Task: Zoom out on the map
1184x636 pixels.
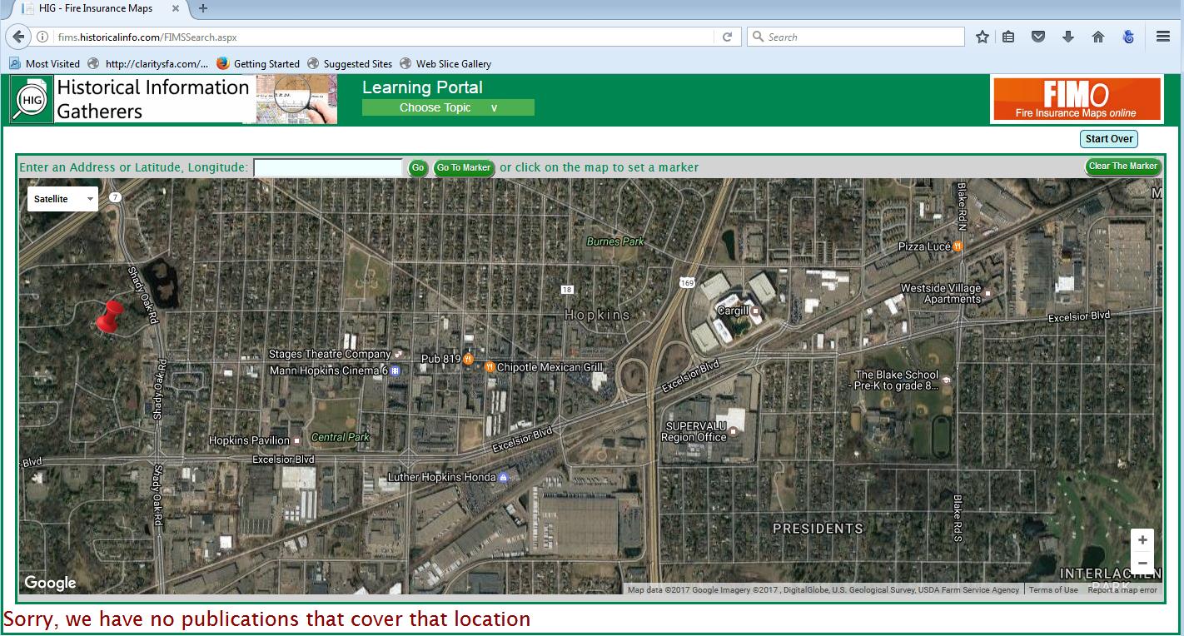Action: pyautogui.click(x=1142, y=563)
